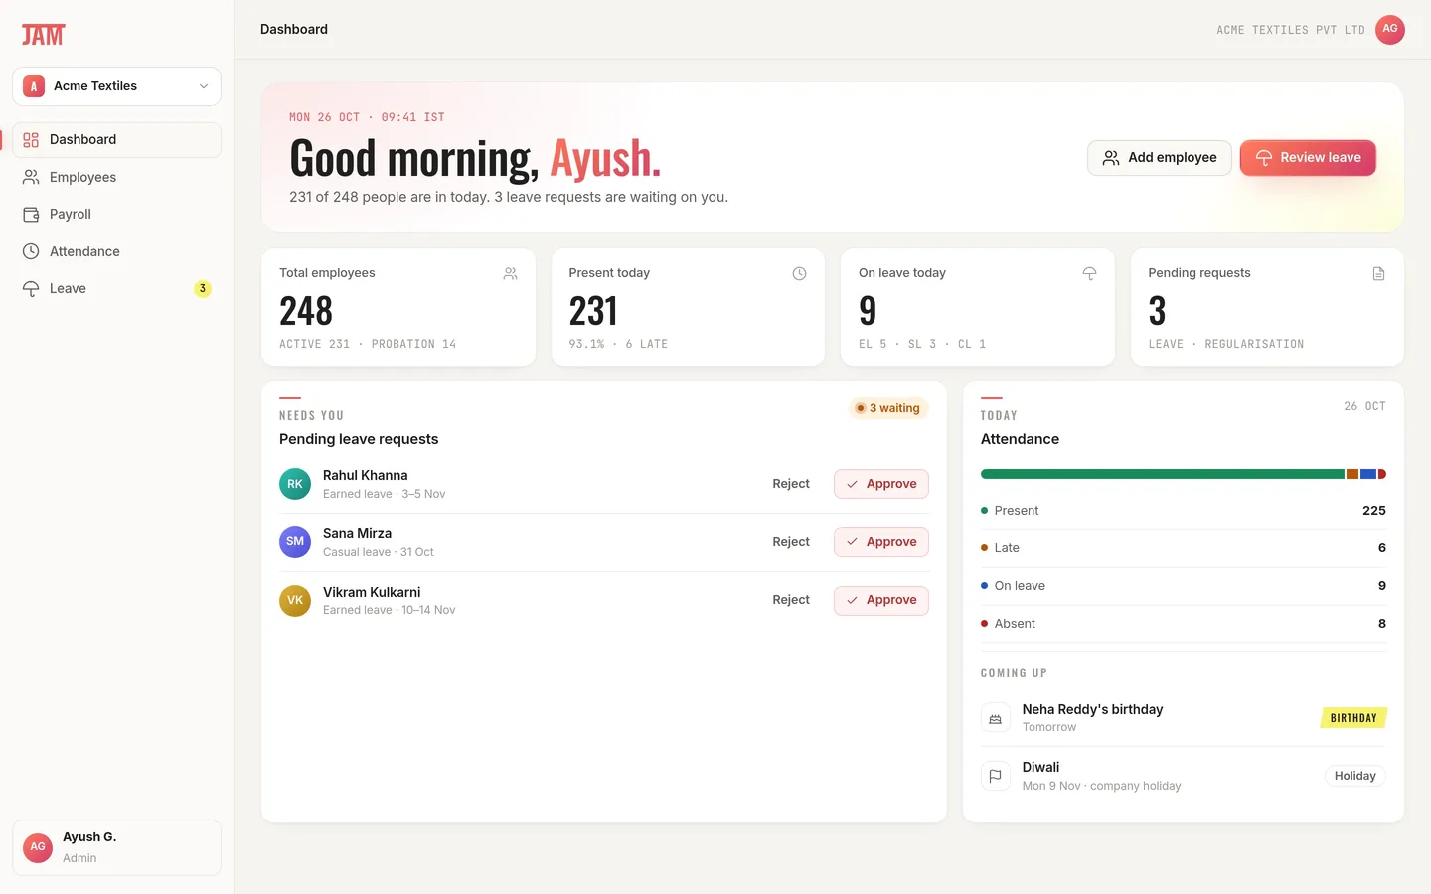Approve Vikram Kulkarni's earned leave
The width and height of the screenshot is (1431, 894).
point(881,600)
